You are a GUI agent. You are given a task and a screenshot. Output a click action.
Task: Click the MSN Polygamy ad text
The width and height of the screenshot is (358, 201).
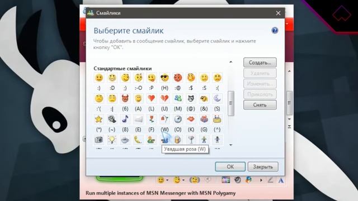161,193
